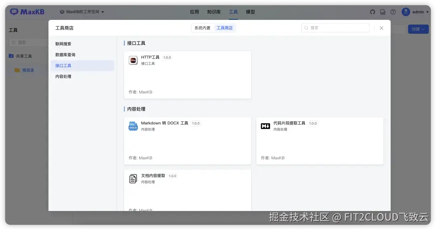The height and width of the screenshot is (230, 436).
Task: Open the 共享工具 tree item
Action: pos(24,56)
